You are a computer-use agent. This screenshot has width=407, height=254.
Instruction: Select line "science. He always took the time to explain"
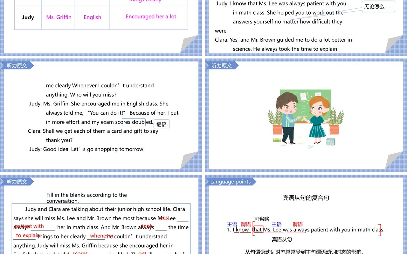[x=285, y=49]
